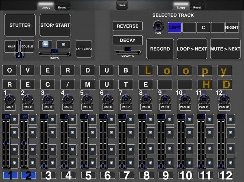244x182 pixels.
Task: Click the MUTE > NEXT button
Action: [225, 49]
